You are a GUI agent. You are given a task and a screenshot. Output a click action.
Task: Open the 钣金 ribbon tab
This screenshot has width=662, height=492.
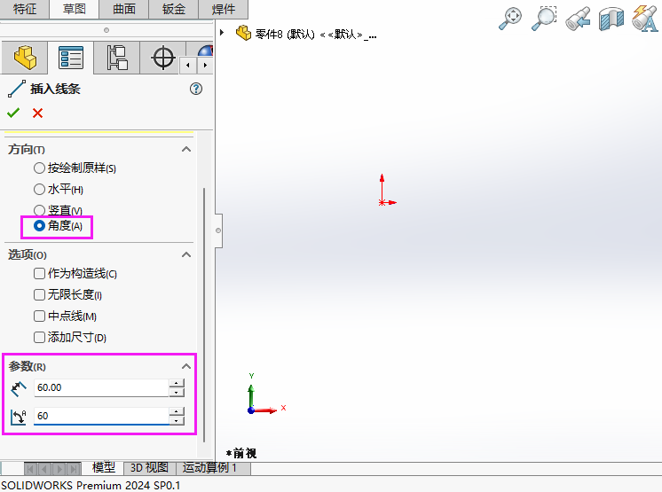[x=174, y=9]
